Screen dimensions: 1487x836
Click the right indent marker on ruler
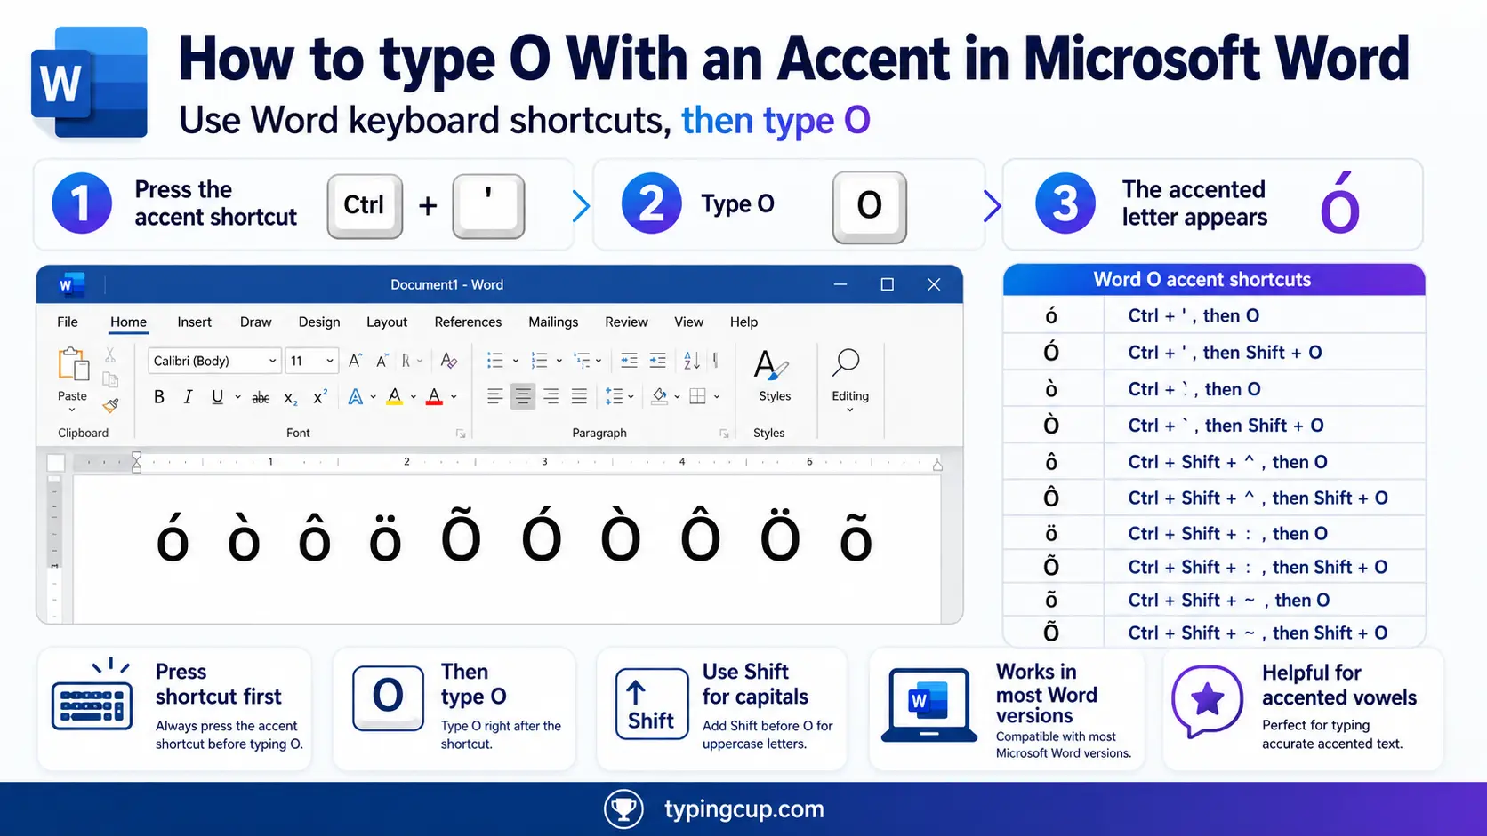point(937,464)
